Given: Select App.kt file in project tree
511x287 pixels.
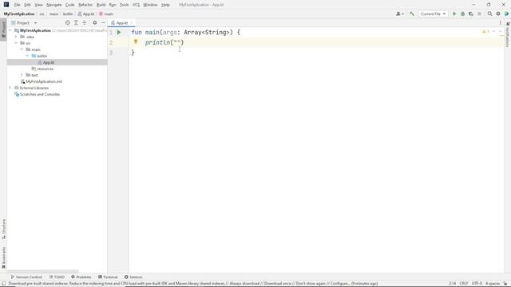Looking at the screenshot, I should (49, 62).
